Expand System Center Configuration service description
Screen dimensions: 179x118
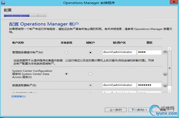pyautogui.click(x=165, y=74)
